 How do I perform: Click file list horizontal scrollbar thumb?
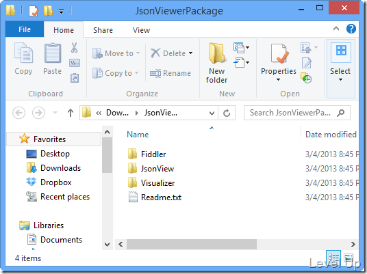[192, 245]
